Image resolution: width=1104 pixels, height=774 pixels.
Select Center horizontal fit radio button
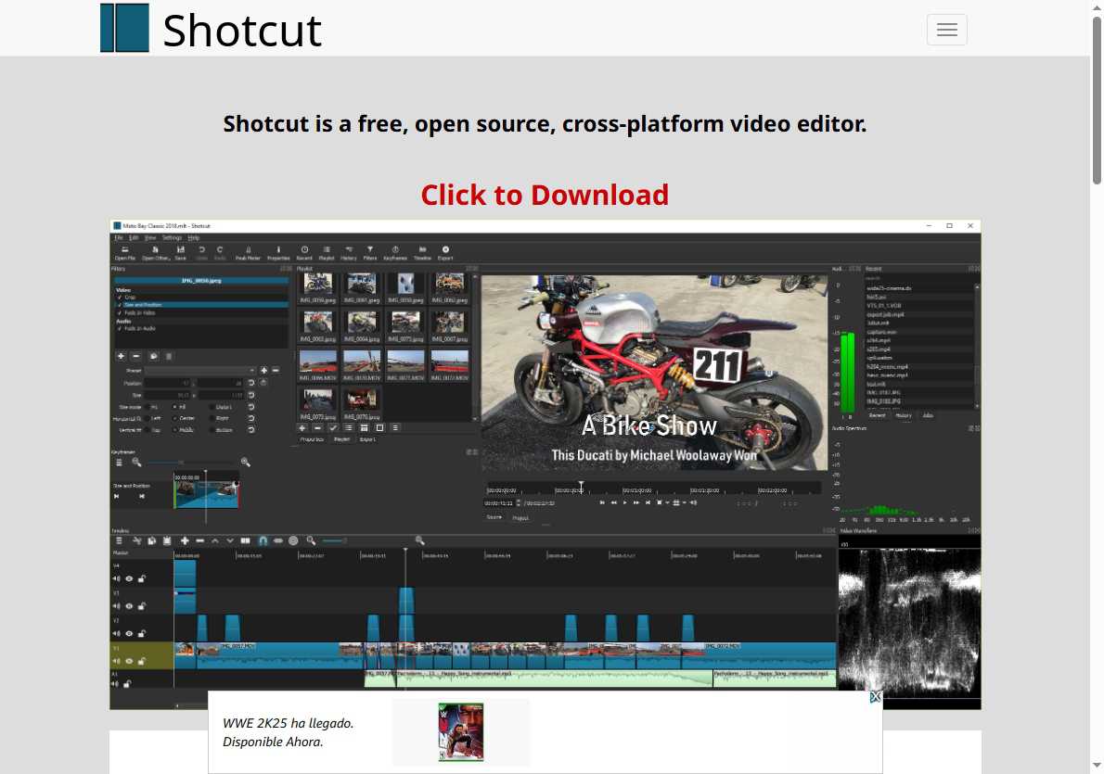coord(174,418)
